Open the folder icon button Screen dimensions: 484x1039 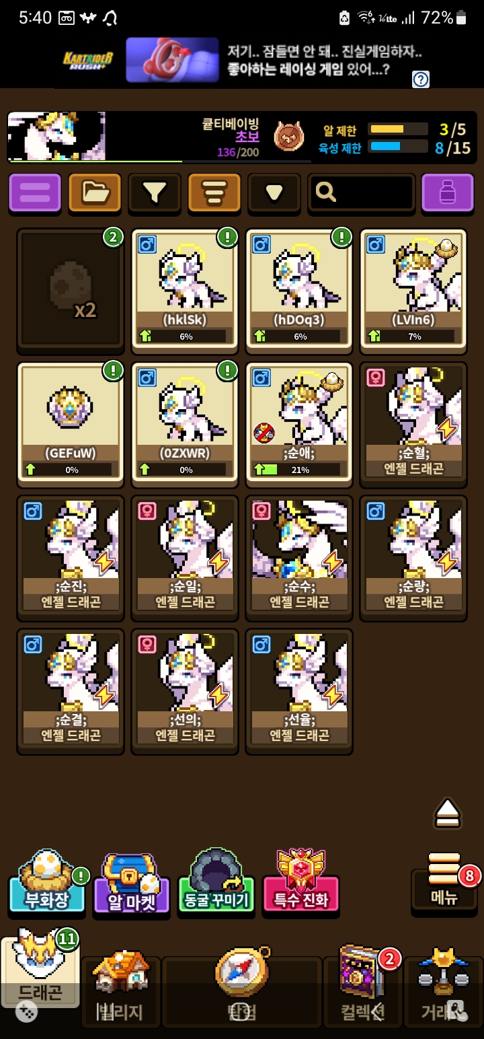pyautogui.click(x=95, y=193)
